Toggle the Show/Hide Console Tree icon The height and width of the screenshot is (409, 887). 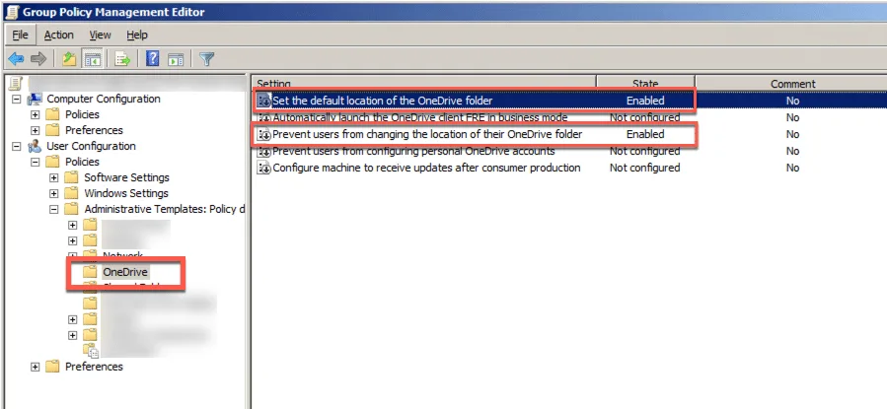[94, 59]
